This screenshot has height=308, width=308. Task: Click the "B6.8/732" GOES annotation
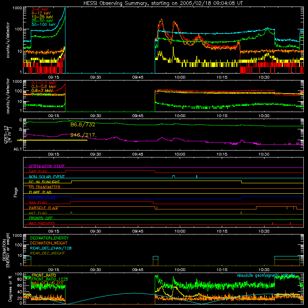tap(83, 124)
